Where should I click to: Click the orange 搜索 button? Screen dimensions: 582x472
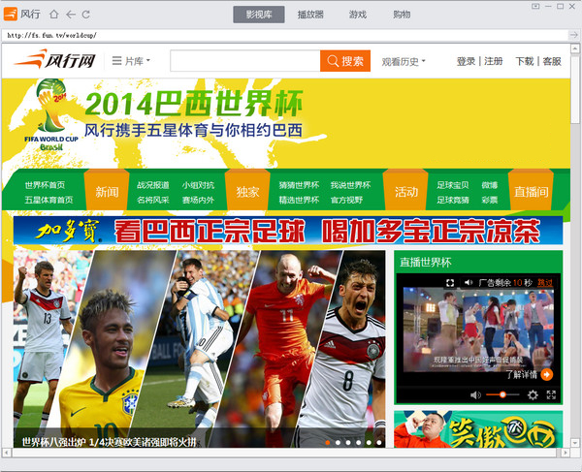pos(345,61)
